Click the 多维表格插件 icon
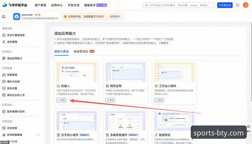 click(x=107, y=135)
